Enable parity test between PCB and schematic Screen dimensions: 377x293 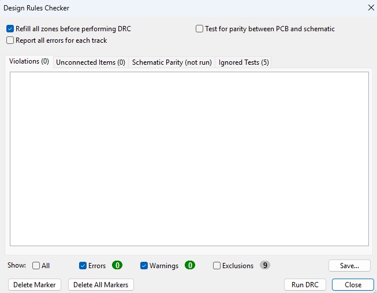coord(200,29)
